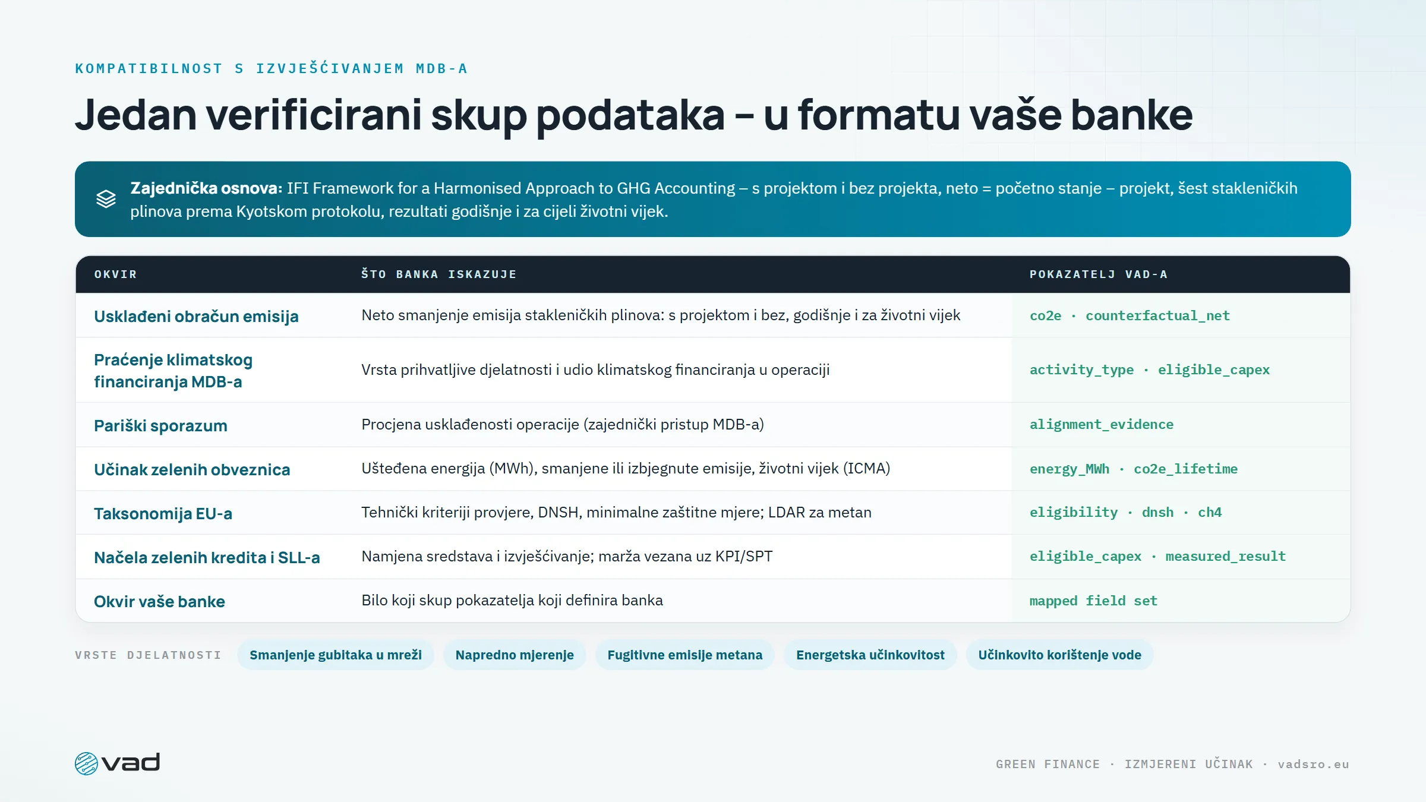Click the Taksonomija EU-a row title

pos(163,513)
